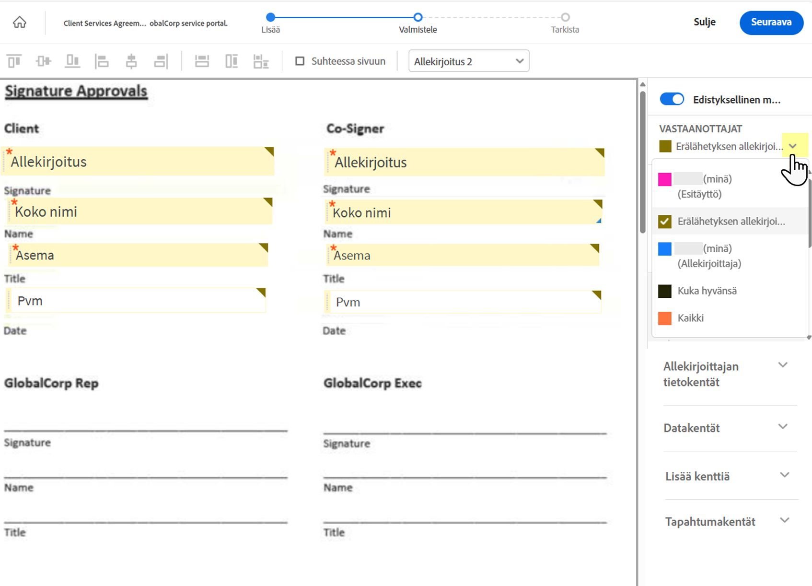Click the Client Pvm date field
The image size is (812, 586).
pos(137,301)
